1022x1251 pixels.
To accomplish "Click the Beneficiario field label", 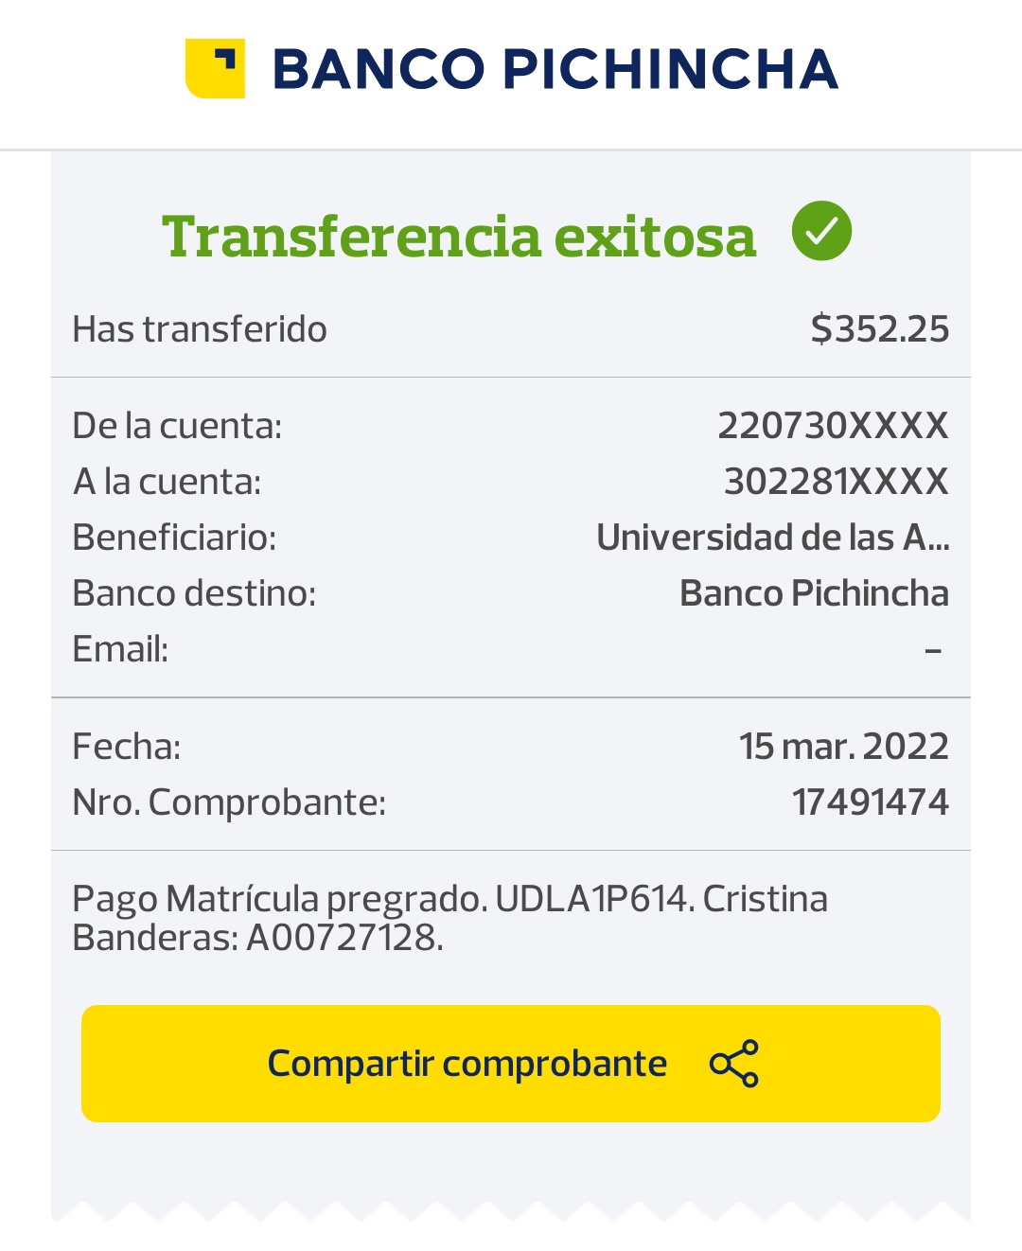I will click(174, 537).
